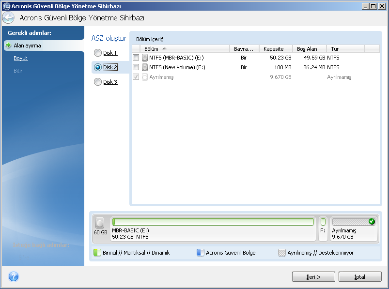Select the F: partition block in disk map
The width and height of the screenshot is (389, 289).
click(x=323, y=228)
